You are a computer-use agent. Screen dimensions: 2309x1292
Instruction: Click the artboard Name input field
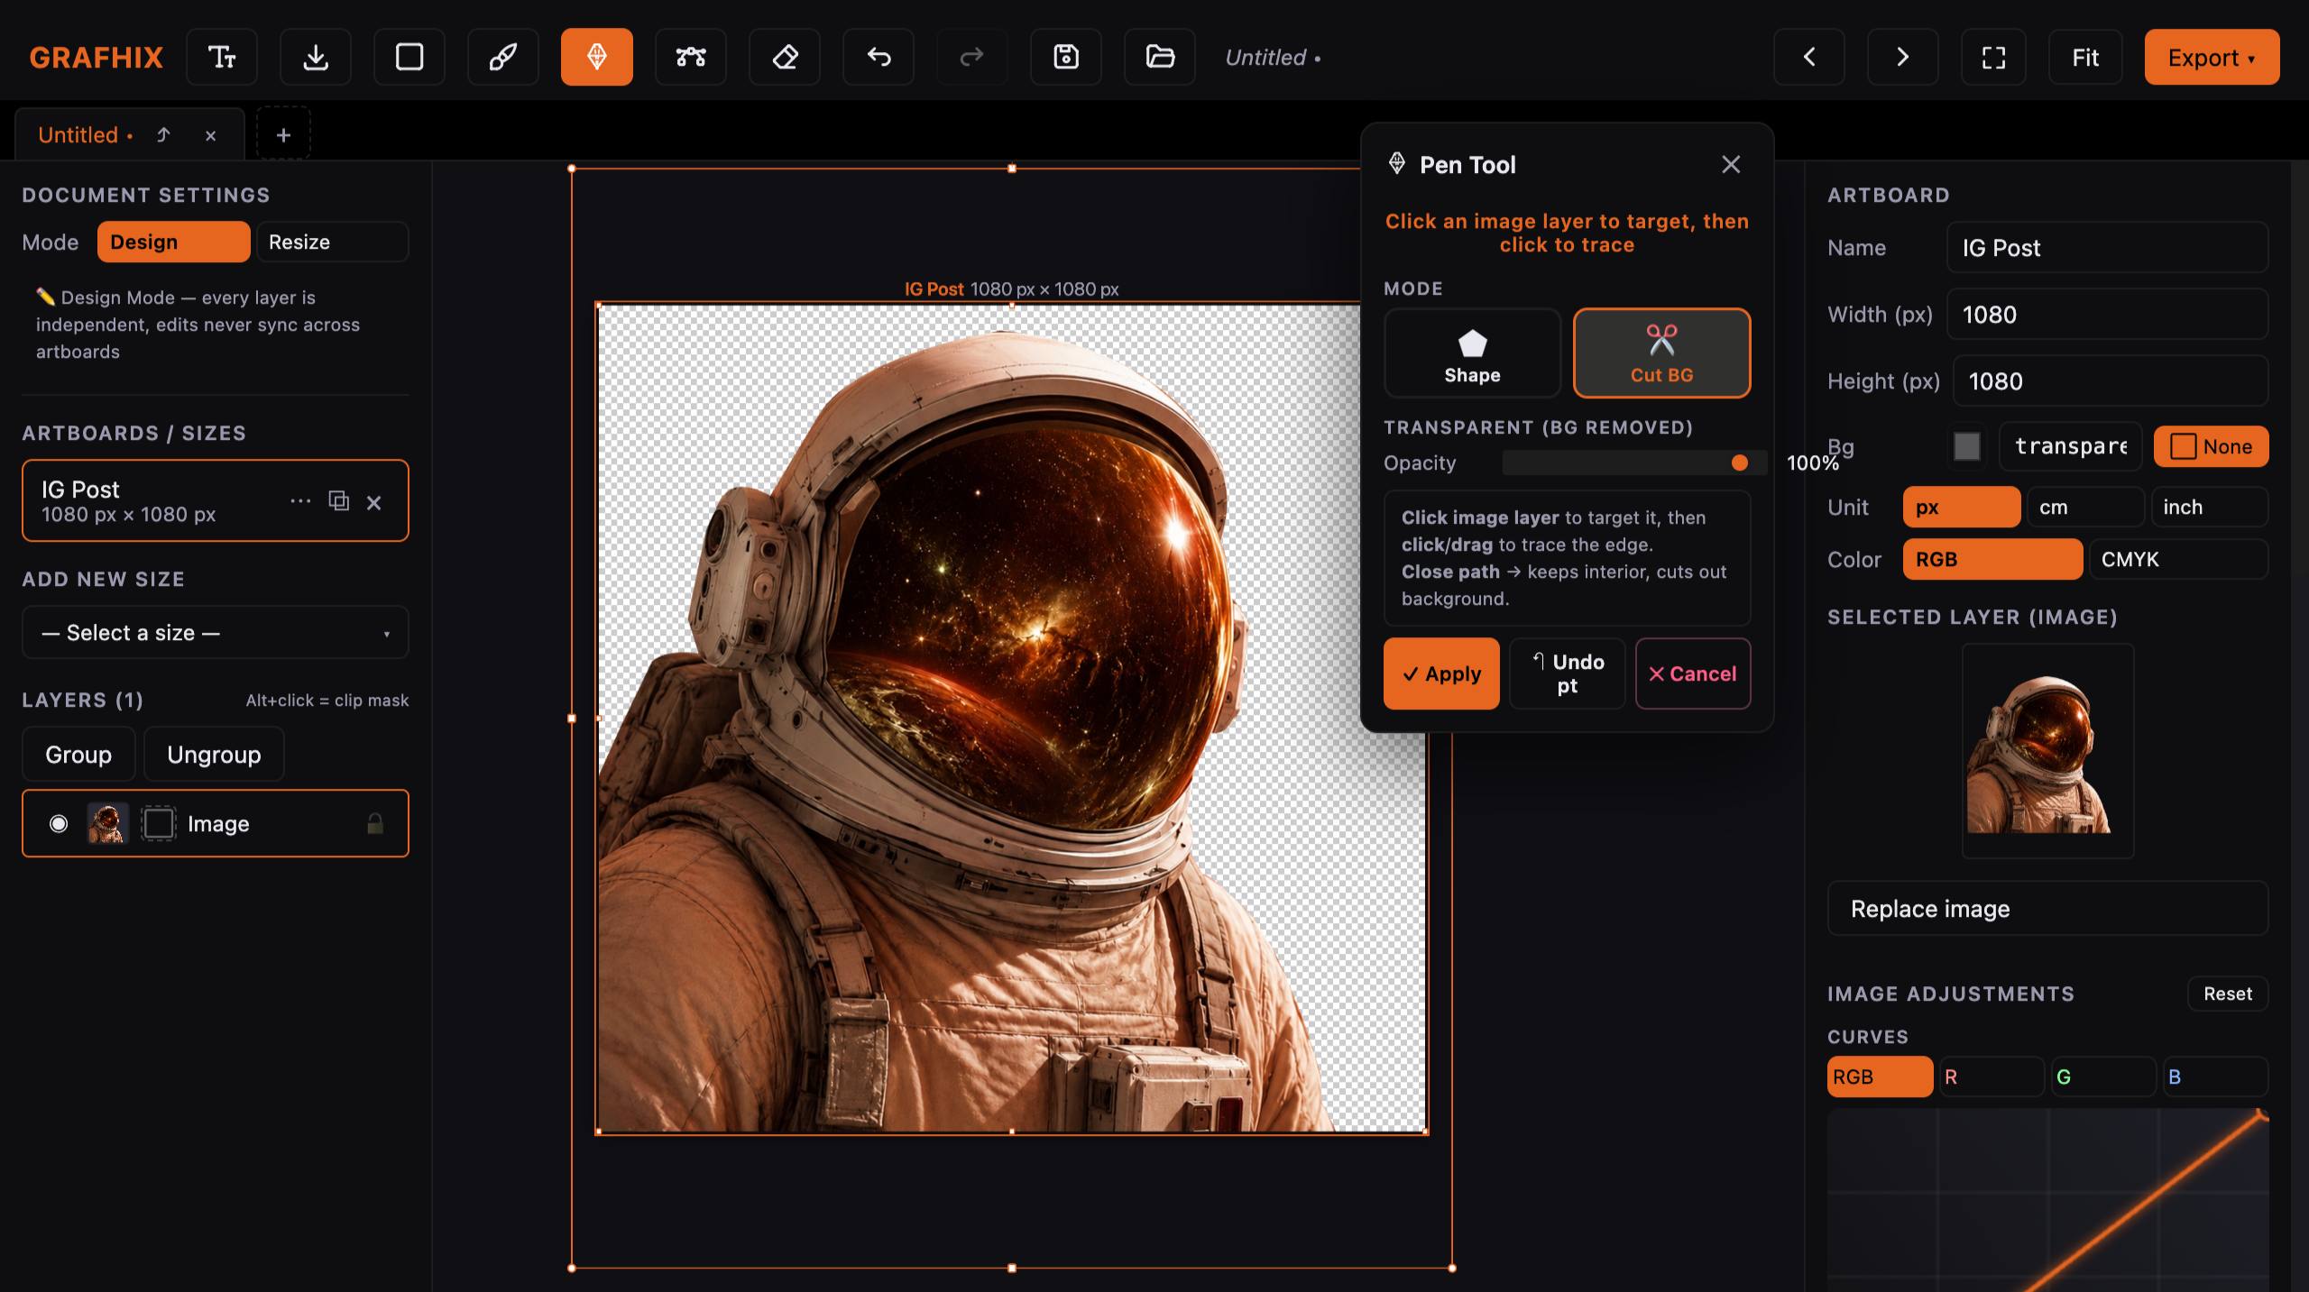2107,248
